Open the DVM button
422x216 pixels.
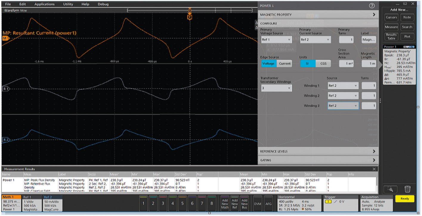point(258,203)
